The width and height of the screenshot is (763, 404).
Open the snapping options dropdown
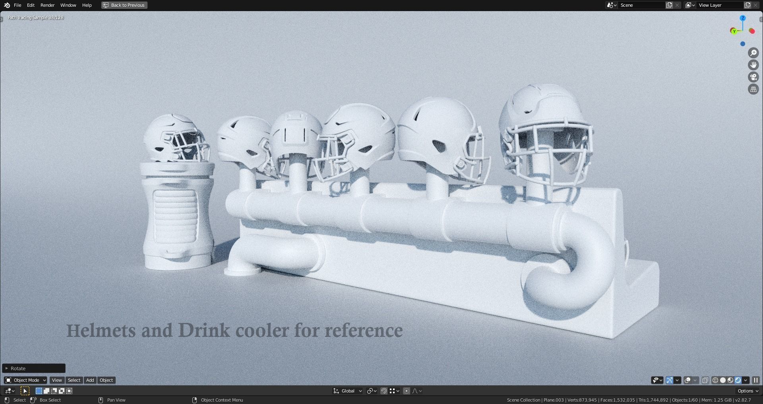click(394, 391)
